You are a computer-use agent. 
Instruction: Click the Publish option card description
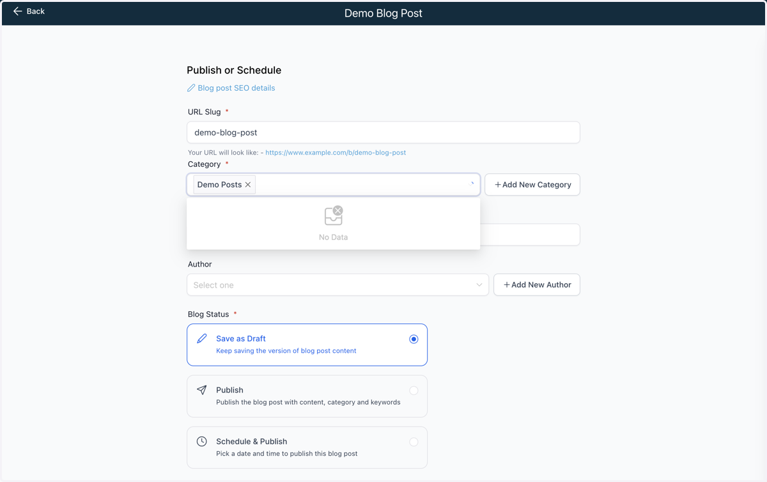tap(308, 402)
